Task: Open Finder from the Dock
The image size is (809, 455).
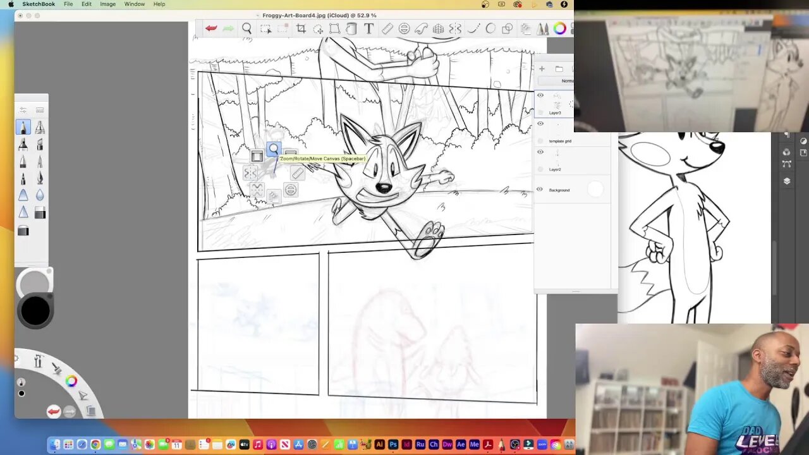Action: [55, 445]
